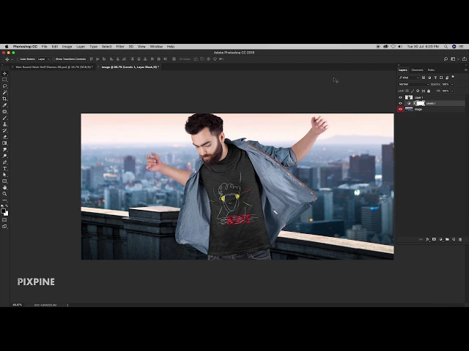Screen dimensions: 469x351
Task: Open the Filter menu
Action: point(119,46)
